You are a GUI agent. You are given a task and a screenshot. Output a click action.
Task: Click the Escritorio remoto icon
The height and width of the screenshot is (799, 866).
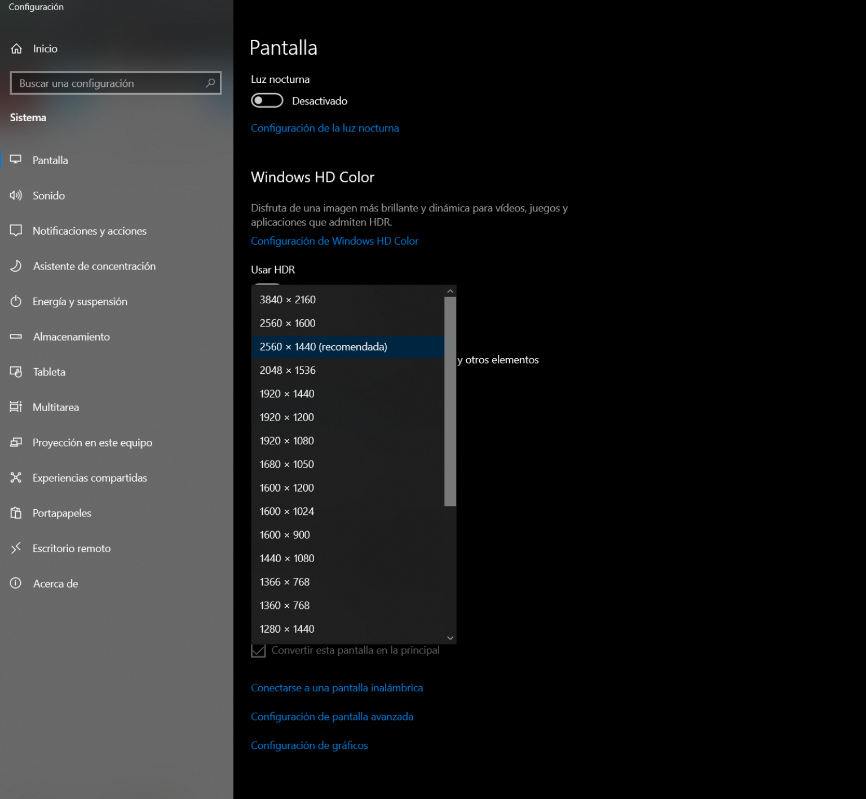(16, 548)
